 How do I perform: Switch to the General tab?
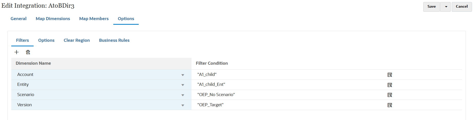[x=18, y=19]
